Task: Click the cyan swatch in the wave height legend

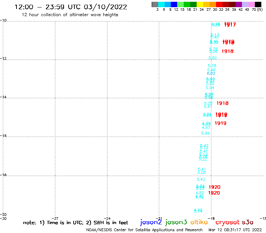Action: pyautogui.click(x=161, y=4)
